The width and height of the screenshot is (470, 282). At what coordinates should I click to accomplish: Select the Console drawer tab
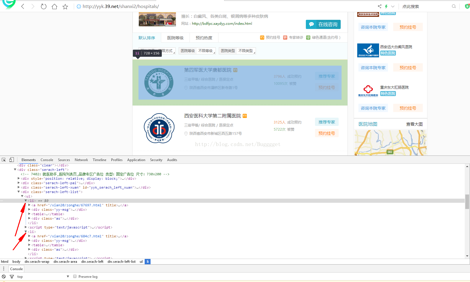pos(16,269)
